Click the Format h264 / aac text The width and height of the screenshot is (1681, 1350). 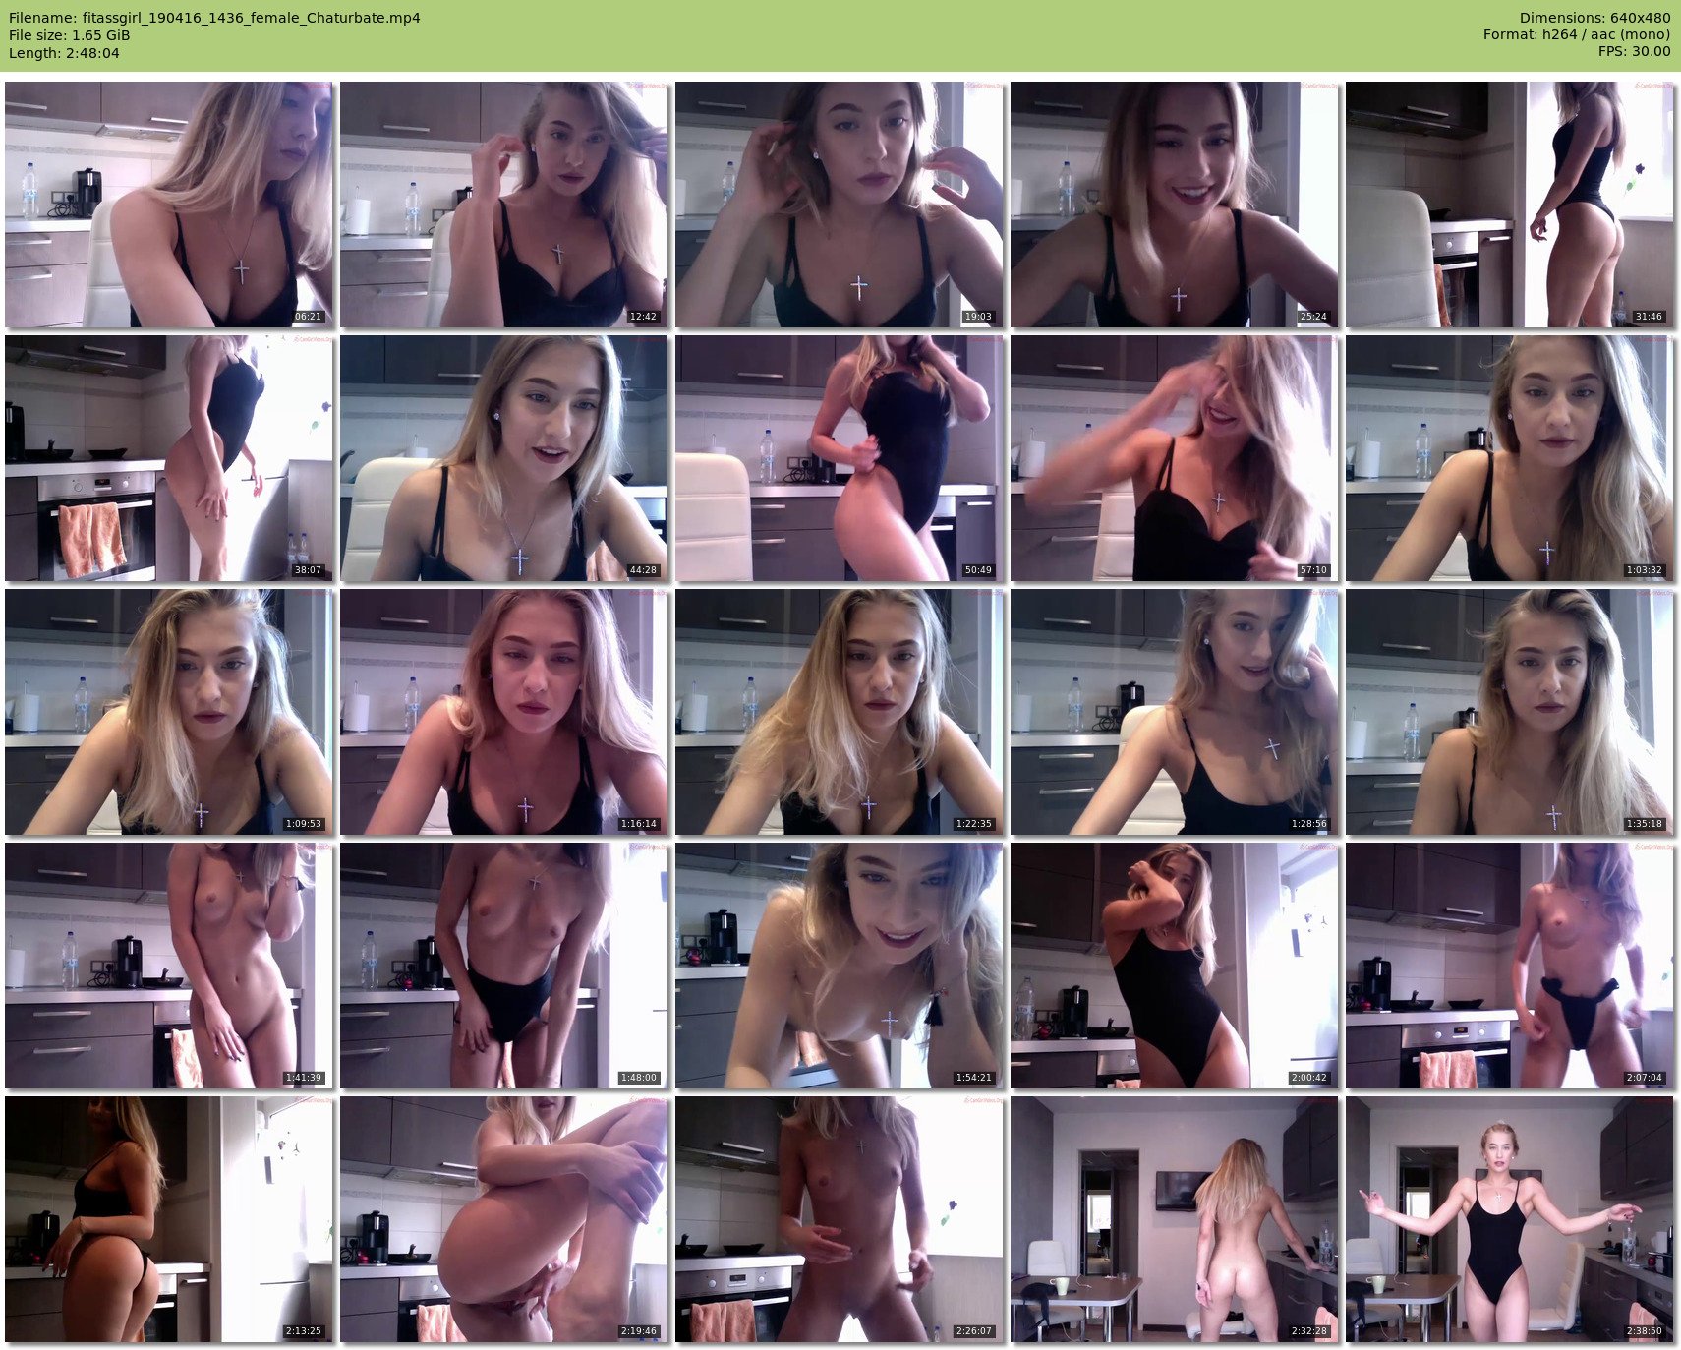click(x=1576, y=35)
